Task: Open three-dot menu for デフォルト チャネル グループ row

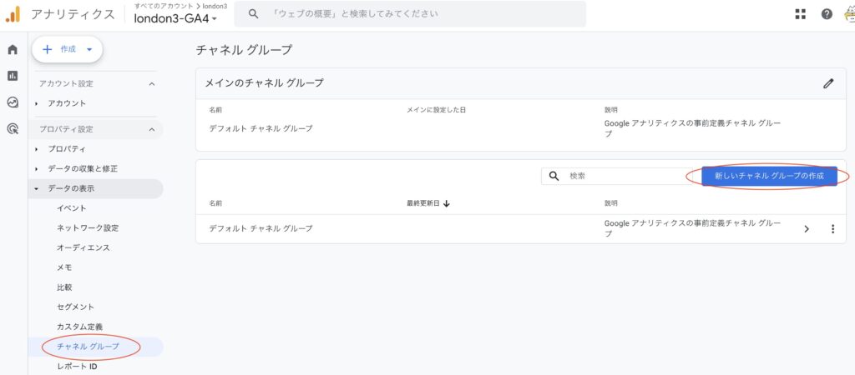Action: click(832, 229)
